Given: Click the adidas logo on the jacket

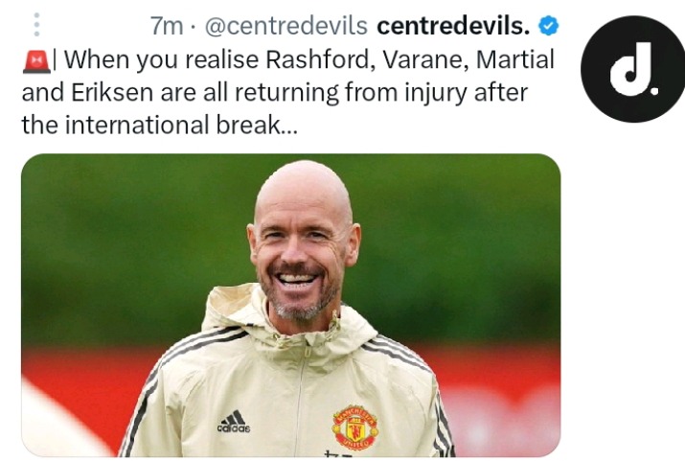Looking at the screenshot, I should pyautogui.click(x=234, y=422).
